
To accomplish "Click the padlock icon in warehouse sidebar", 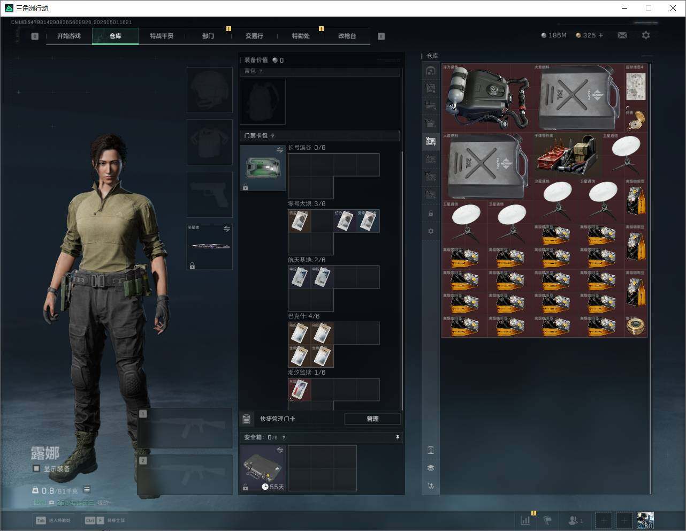I will (431, 214).
